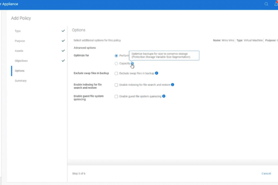Click the bold 'Enable guest file system quiescing' label
Screen dimensions: 278x185
(x=89, y=98)
